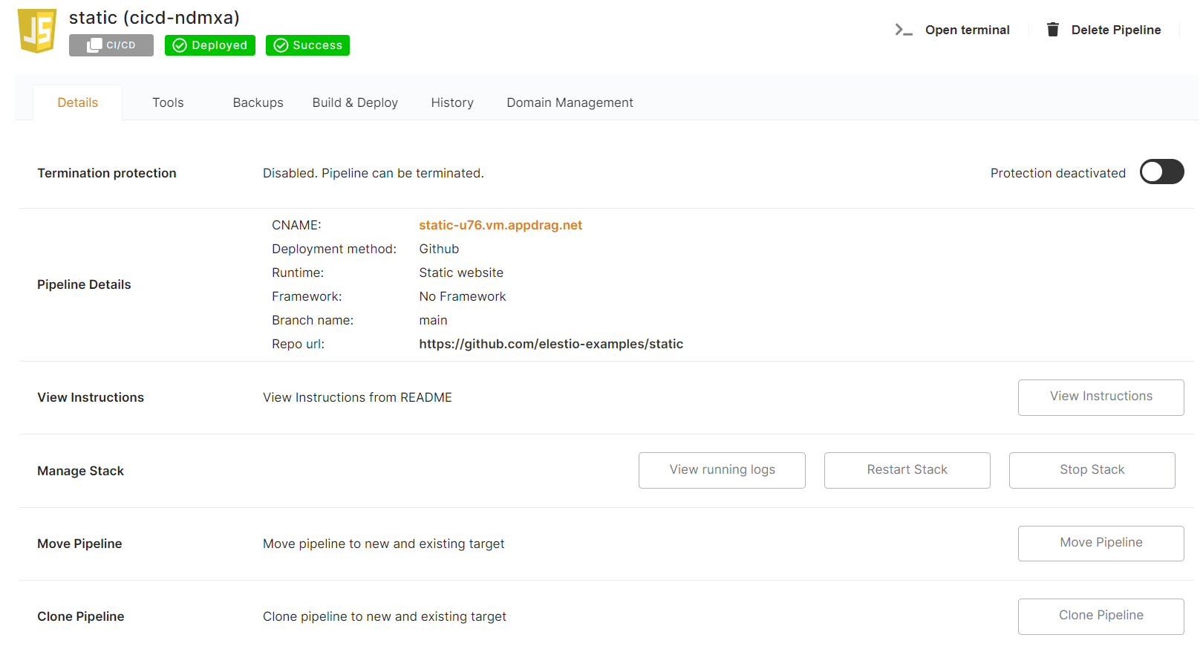Open the static-u76.vm.appdrag.net CNAME link
Viewport: 1203px width, 652px height.
501,225
